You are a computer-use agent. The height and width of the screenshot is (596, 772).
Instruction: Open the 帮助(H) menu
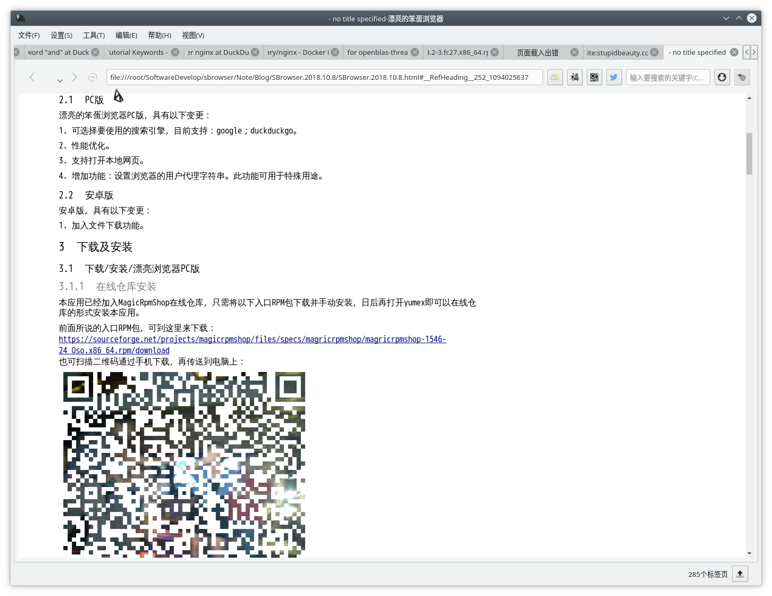tap(159, 35)
